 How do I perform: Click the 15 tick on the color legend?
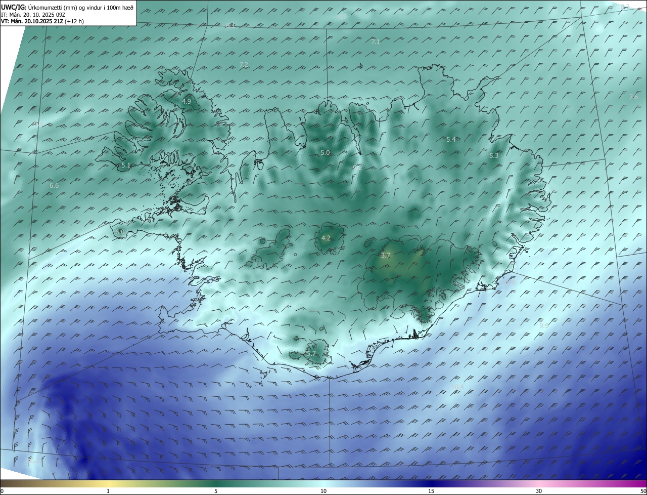431,491
